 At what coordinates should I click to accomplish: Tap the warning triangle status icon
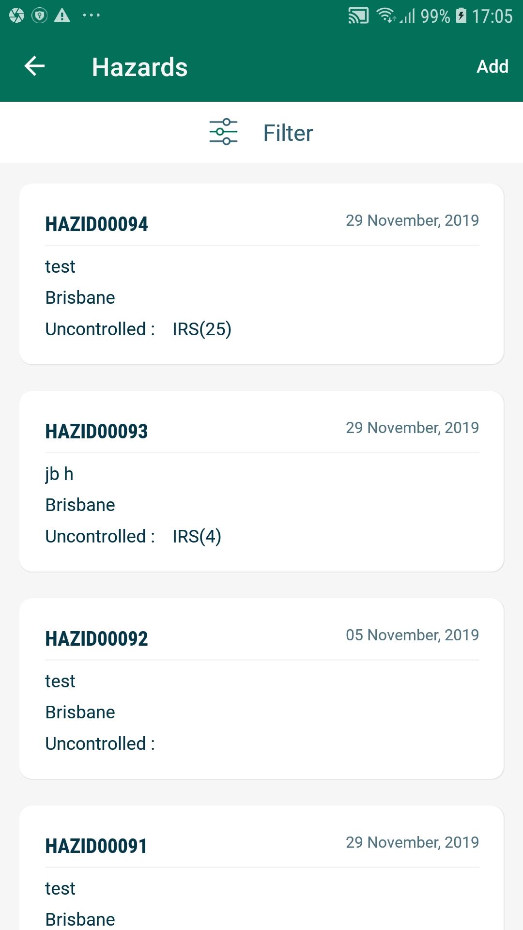coord(62,16)
